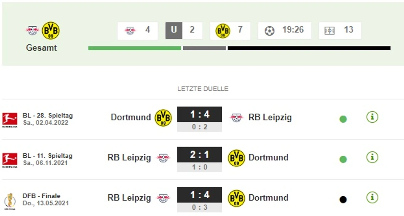The width and height of the screenshot is (404, 216).
Task: Select Dortmund wins box showing 7
Action: click(x=230, y=30)
